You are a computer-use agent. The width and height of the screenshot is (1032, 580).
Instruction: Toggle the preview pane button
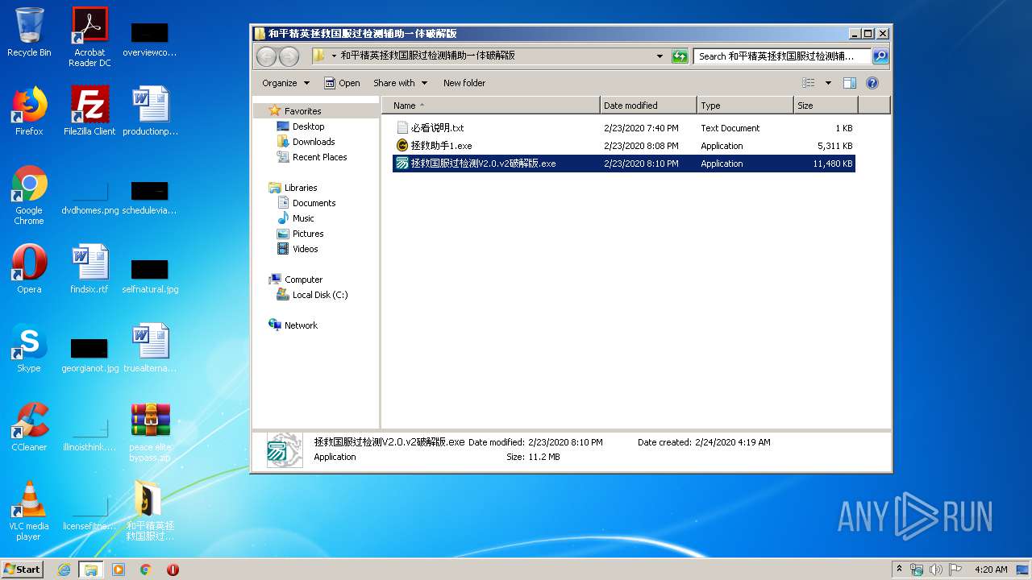point(849,83)
